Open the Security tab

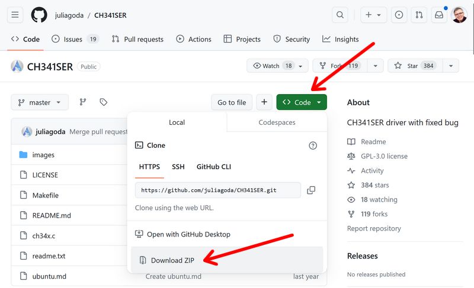(x=292, y=39)
